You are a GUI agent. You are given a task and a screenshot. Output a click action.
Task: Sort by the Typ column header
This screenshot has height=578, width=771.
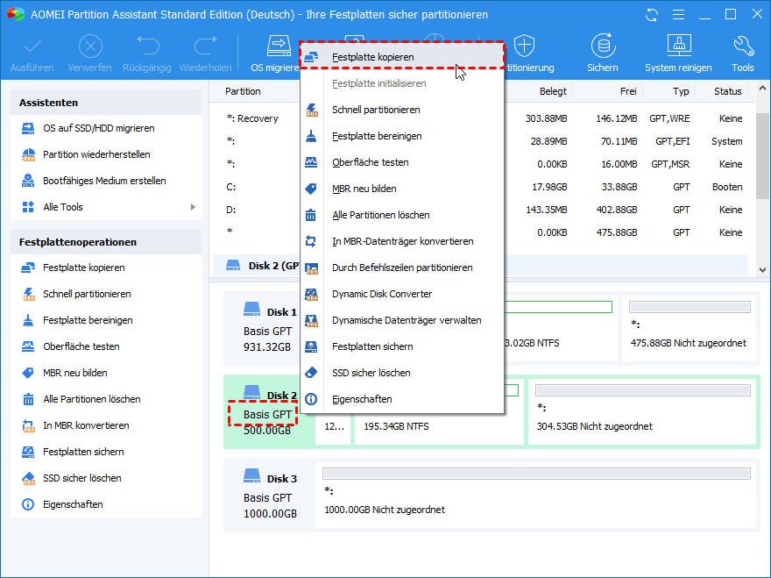click(681, 91)
